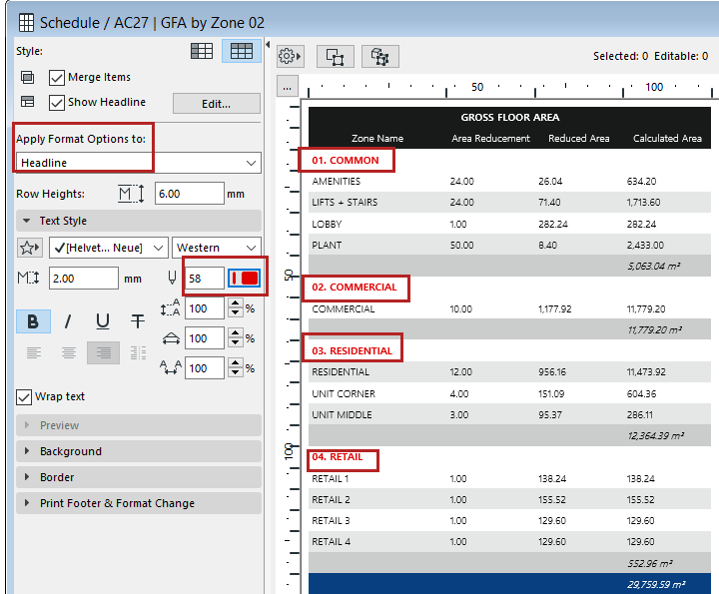This screenshot has width=719, height=594.
Task: Align text right
Action: coord(103,352)
